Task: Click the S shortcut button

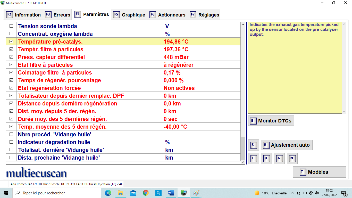Action: [253, 145]
